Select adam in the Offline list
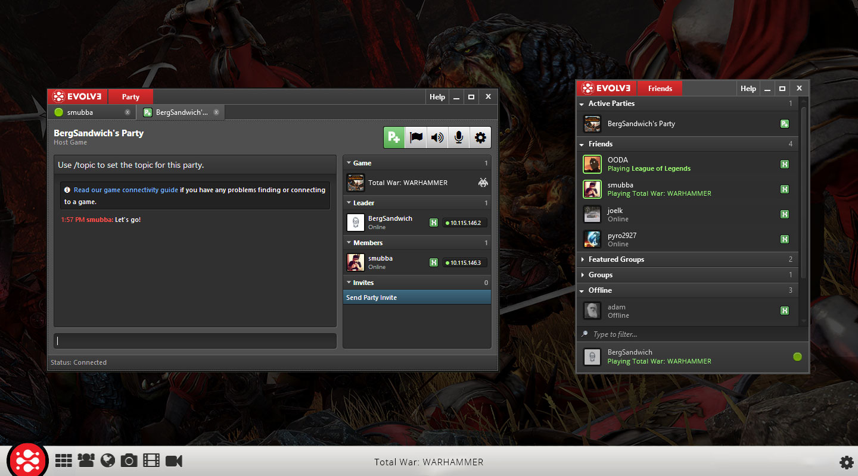 tap(688, 311)
